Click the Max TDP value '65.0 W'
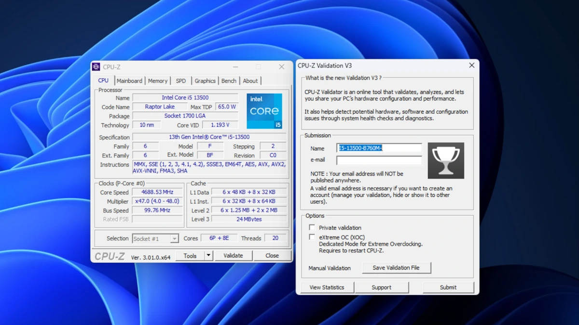Screen dimensions: 579x325 [227, 107]
